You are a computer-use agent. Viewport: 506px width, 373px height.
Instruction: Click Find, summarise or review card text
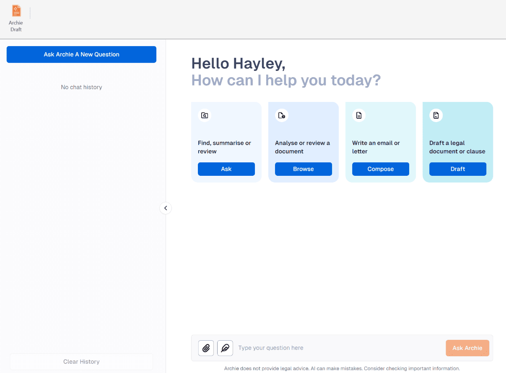click(x=225, y=147)
